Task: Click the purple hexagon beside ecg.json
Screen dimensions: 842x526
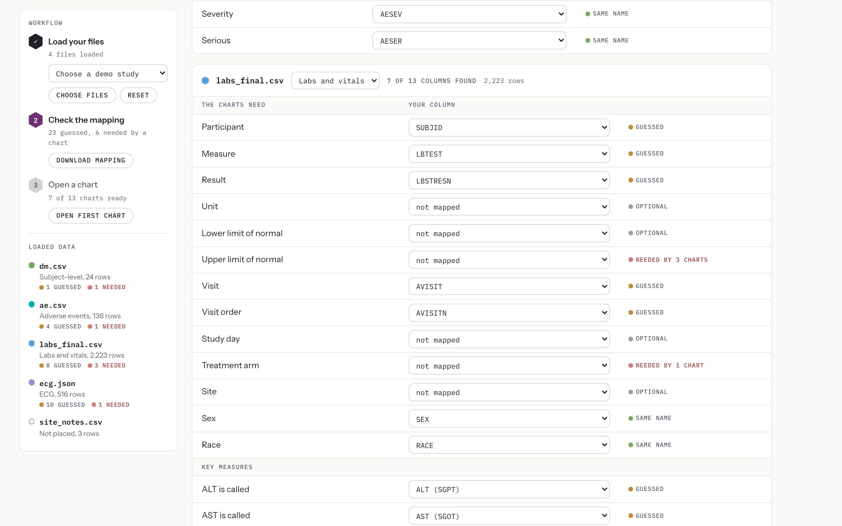Action: [x=32, y=383]
